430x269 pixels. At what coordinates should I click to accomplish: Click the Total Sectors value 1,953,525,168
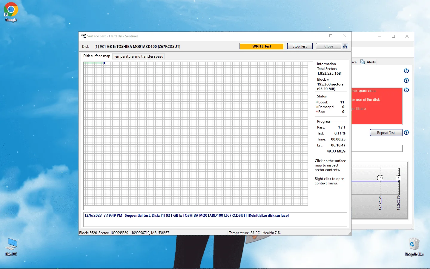[x=329, y=74]
